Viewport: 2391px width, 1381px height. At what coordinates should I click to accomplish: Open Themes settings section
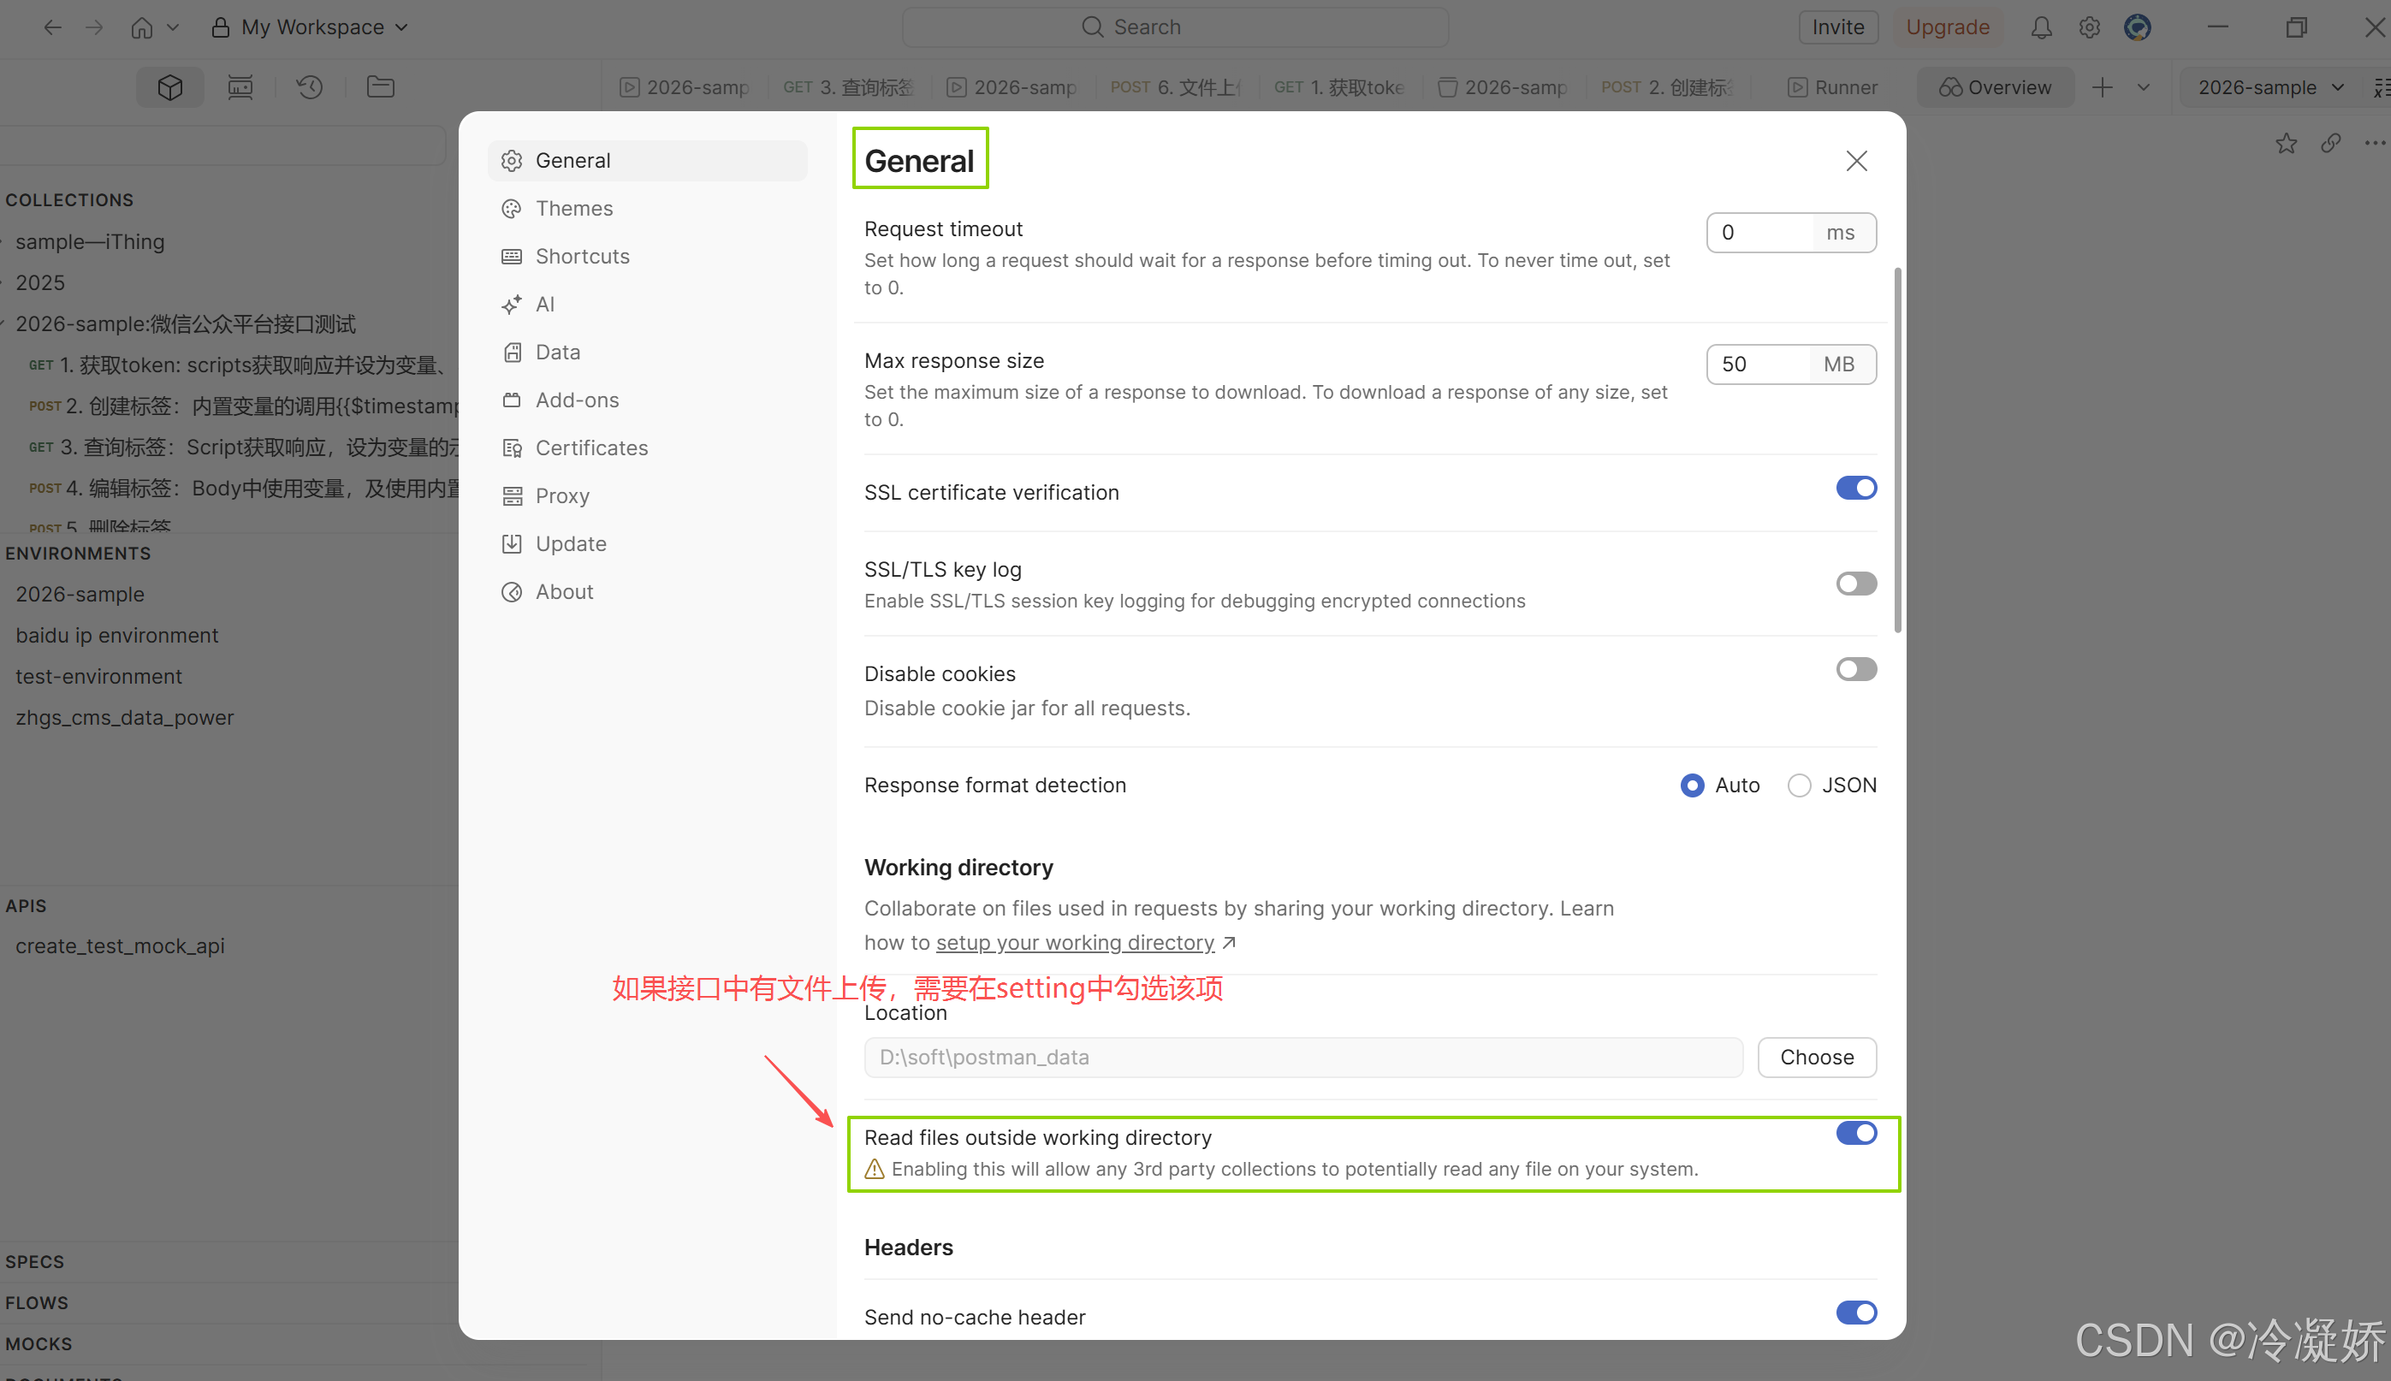648,209
